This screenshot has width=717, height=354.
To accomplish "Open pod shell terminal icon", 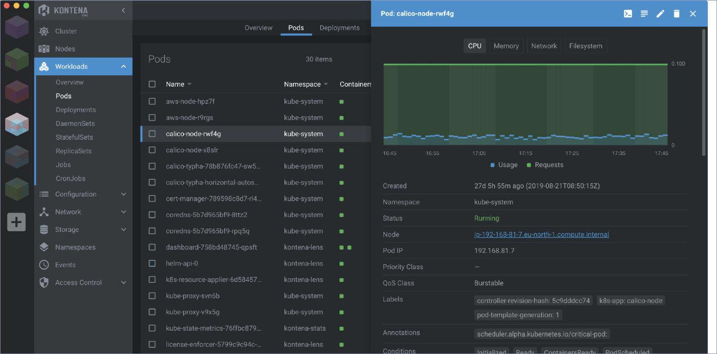I will (x=628, y=14).
